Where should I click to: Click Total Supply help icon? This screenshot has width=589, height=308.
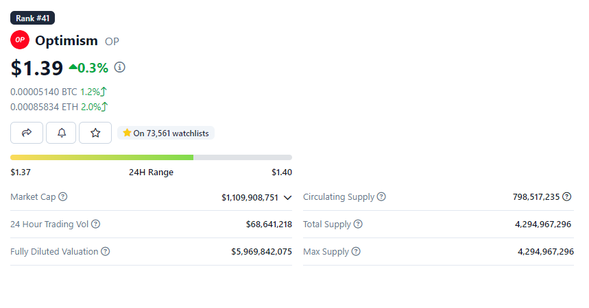(x=358, y=224)
